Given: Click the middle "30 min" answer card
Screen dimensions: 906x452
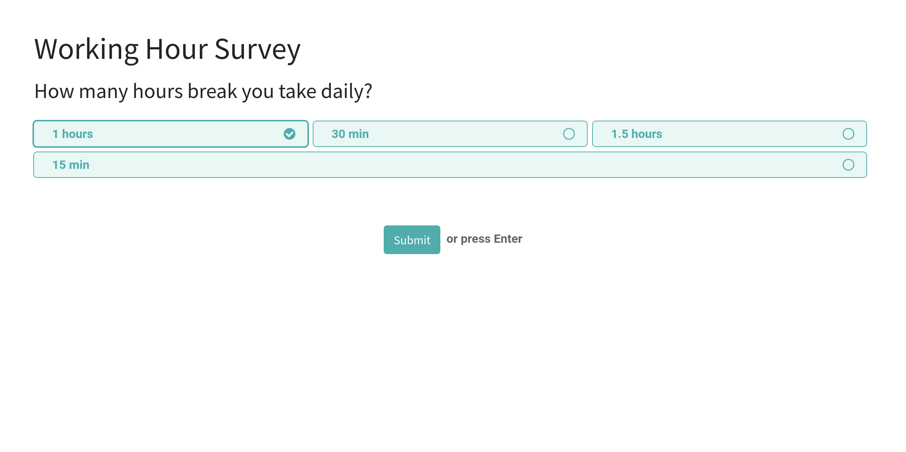Looking at the screenshot, I should [449, 134].
